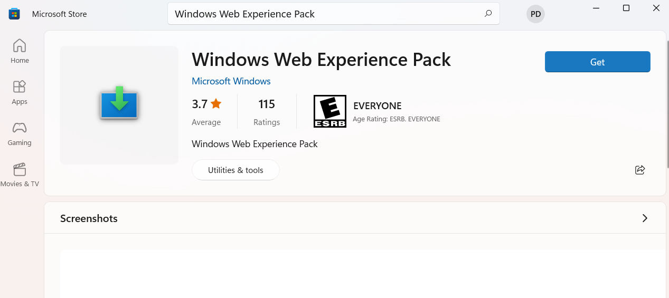This screenshot has width=669, height=298.
Task: Click the app download arrow thumbnail
Action: point(119,104)
